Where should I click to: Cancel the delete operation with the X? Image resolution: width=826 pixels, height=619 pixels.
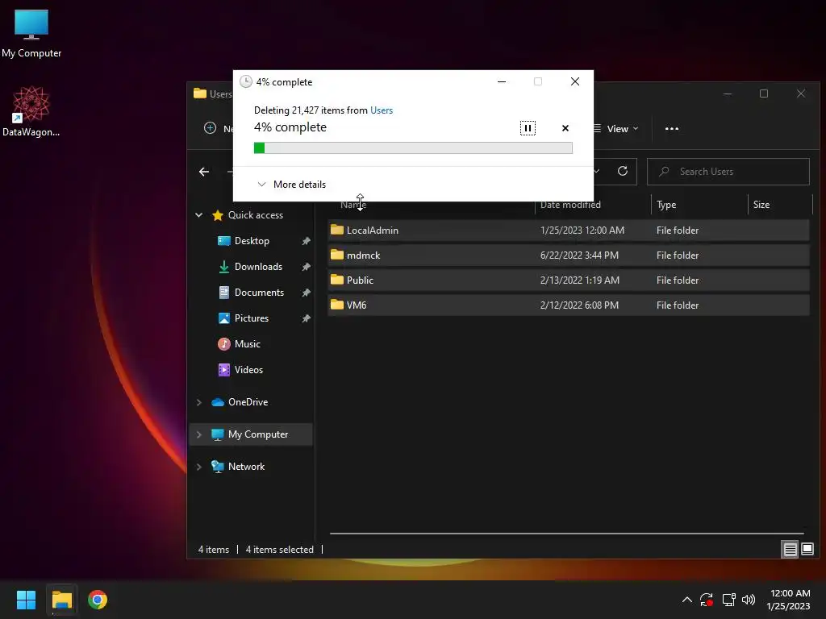point(565,128)
